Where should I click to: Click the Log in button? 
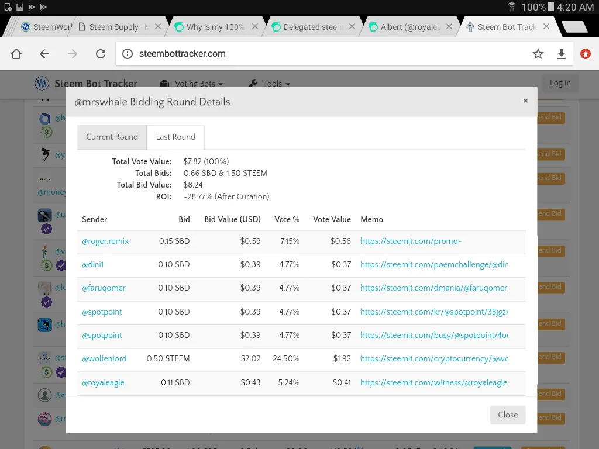pos(560,83)
